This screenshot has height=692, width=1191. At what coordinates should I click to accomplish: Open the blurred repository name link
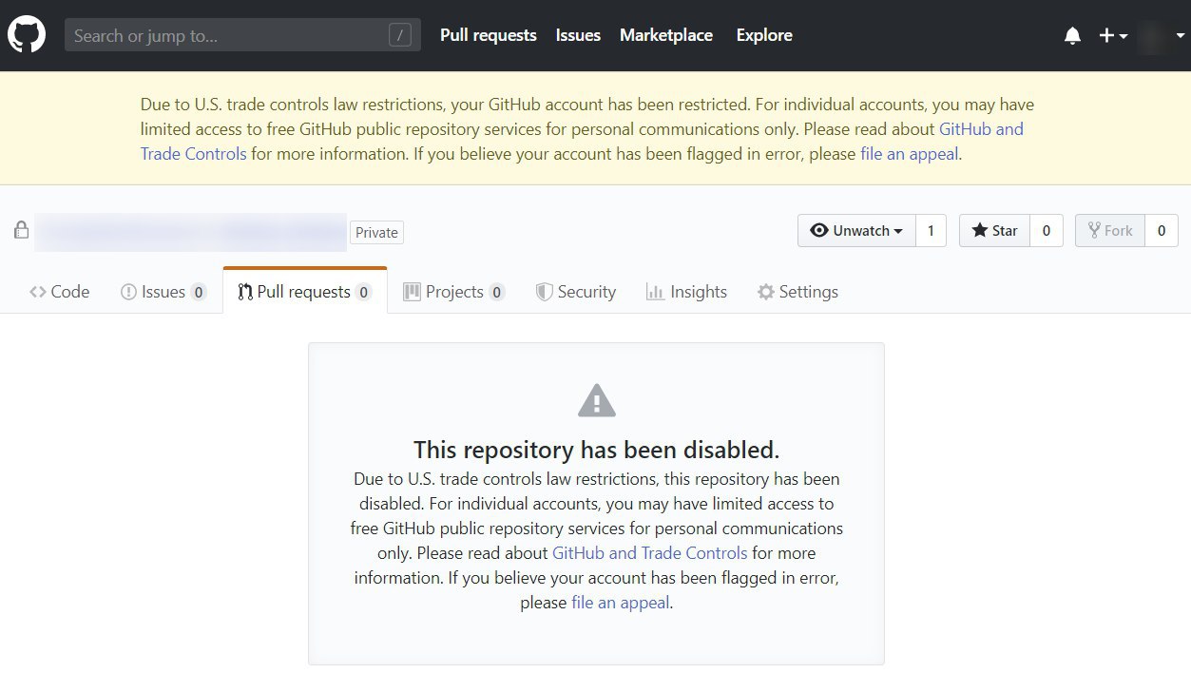point(190,232)
